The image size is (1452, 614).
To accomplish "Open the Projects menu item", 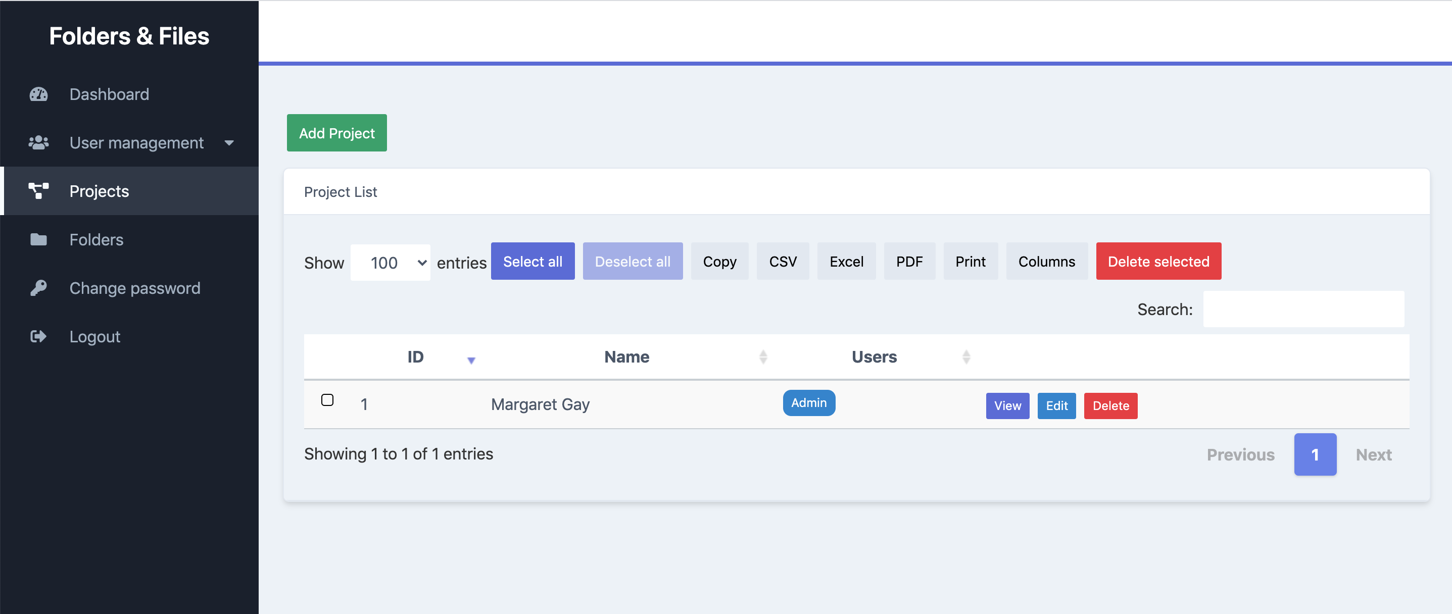I will pyautogui.click(x=99, y=192).
